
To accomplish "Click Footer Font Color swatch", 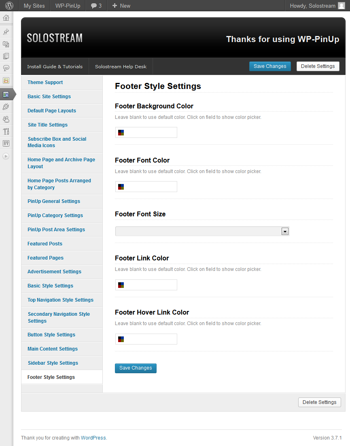I will click(x=121, y=187).
